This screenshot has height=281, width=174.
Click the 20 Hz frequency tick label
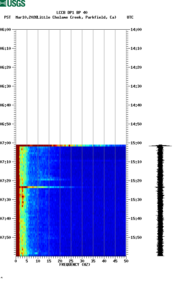[60, 261]
